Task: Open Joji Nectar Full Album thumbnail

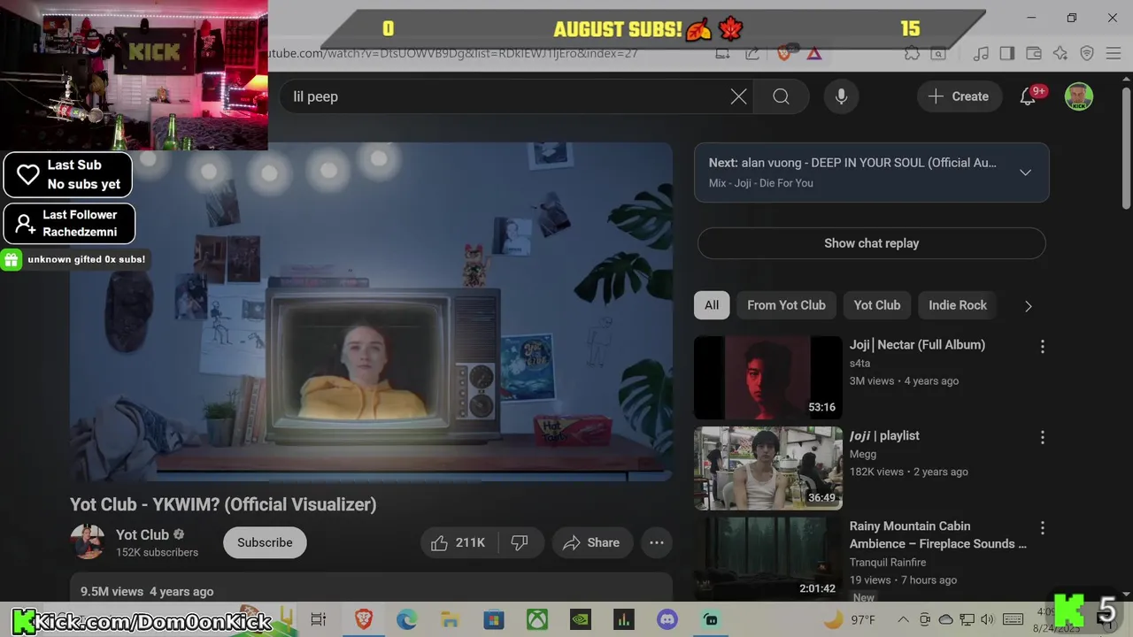Action: (768, 378)
